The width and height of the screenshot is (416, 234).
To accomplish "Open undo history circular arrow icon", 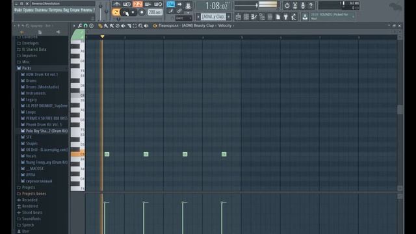I will 287,5.
